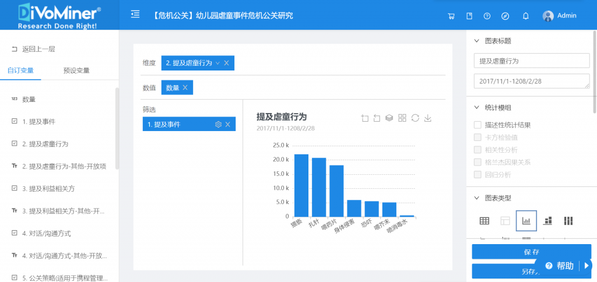Edit the chart title field 提及虐童行为
597x282 pixels.
[x=532, y=61]
